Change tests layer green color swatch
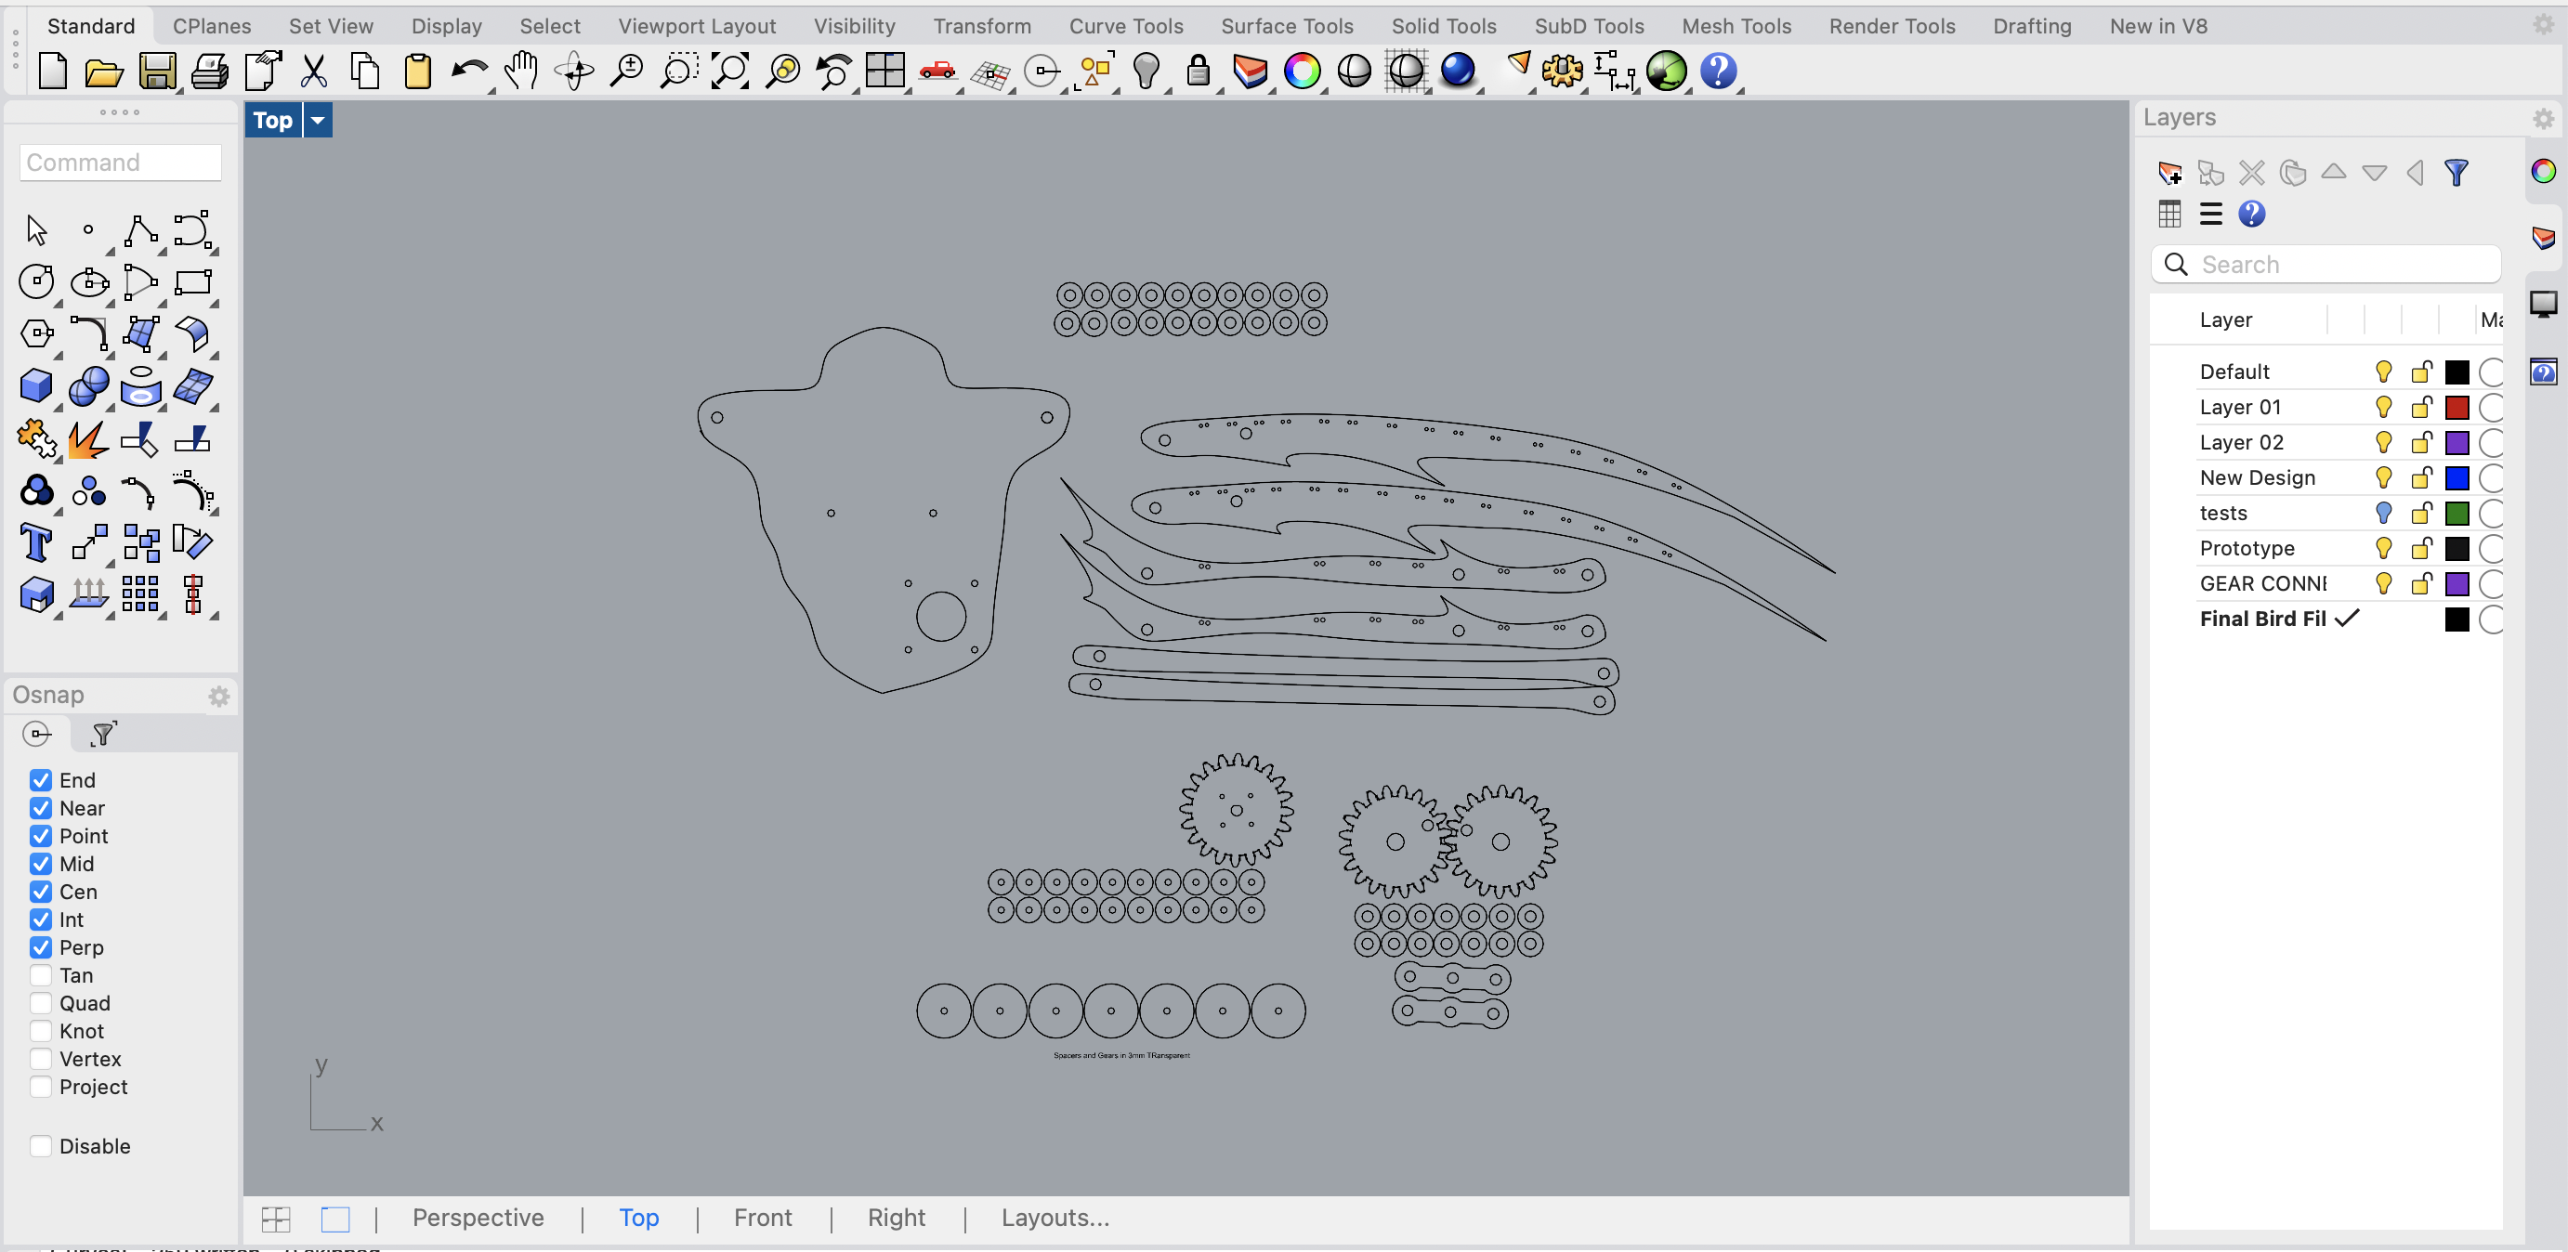The height and width of the screenshot is (1252, 2568). (2457, 514)
